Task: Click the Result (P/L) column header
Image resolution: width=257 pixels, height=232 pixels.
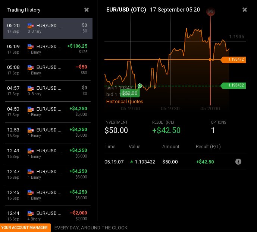Action: tap(208, 147)
